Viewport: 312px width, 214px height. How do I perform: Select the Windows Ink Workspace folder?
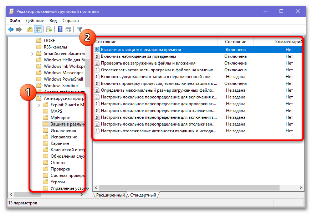coord(61,66)
